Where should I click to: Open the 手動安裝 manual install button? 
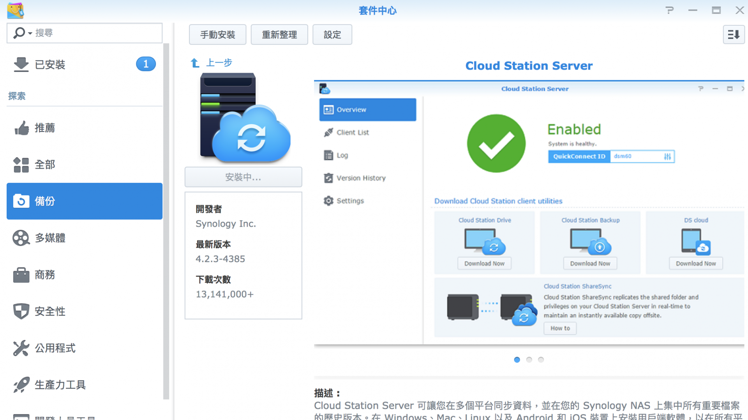[217, 35]
